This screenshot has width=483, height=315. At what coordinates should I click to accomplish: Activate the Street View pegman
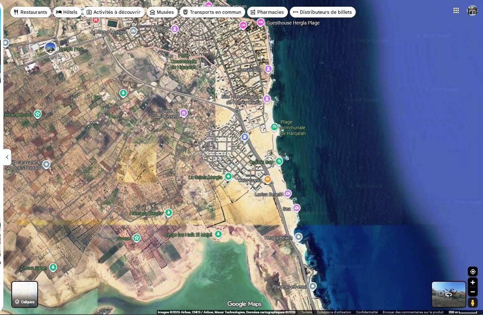[x=473, y=303]
